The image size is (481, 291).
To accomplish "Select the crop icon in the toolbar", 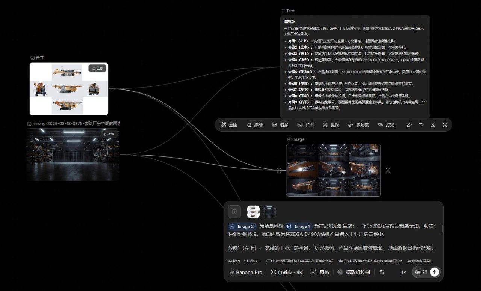I will tap(421, 124).
